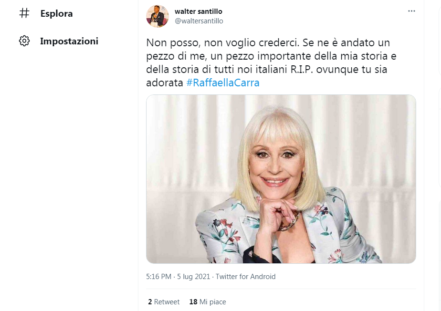
Task: Enlarge the blonde woman photo in tweet
Action: click(281, 179)
